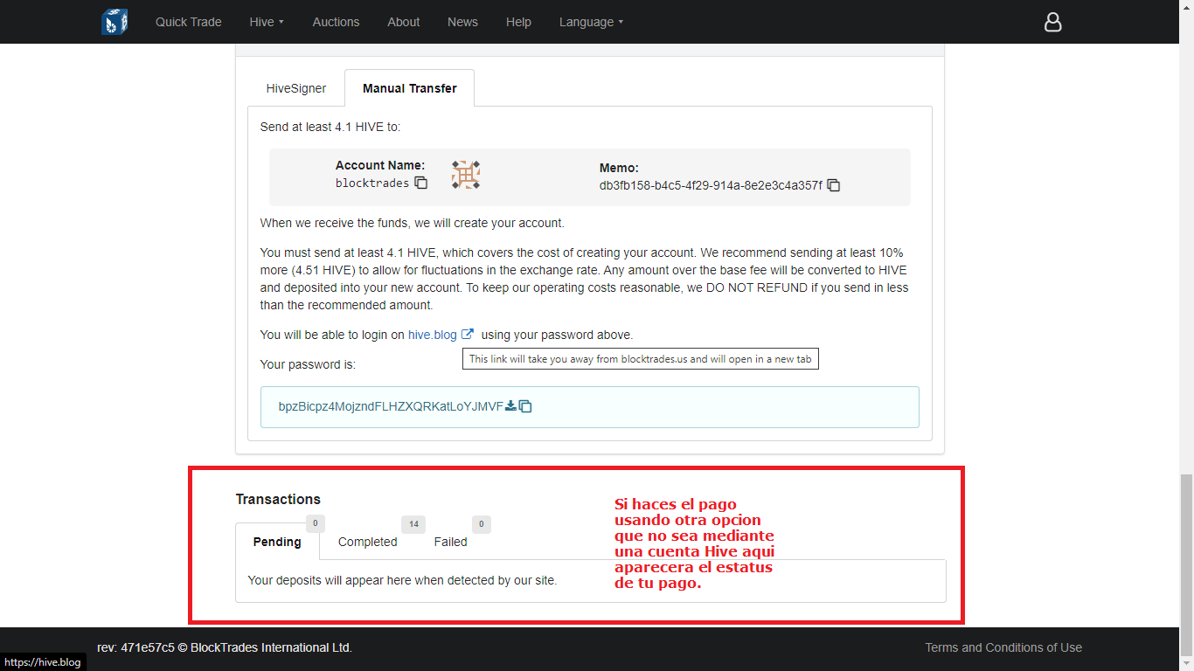Select the Manual Transfer tab
Screen dimensions: 1194x671
point(410,88)
